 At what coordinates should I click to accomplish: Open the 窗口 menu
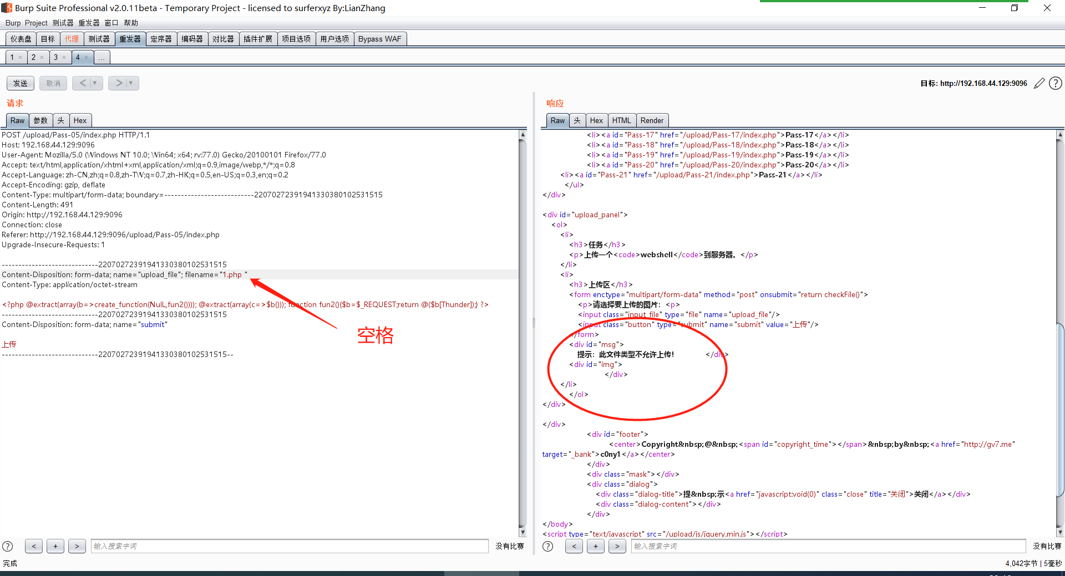[111, 23]
